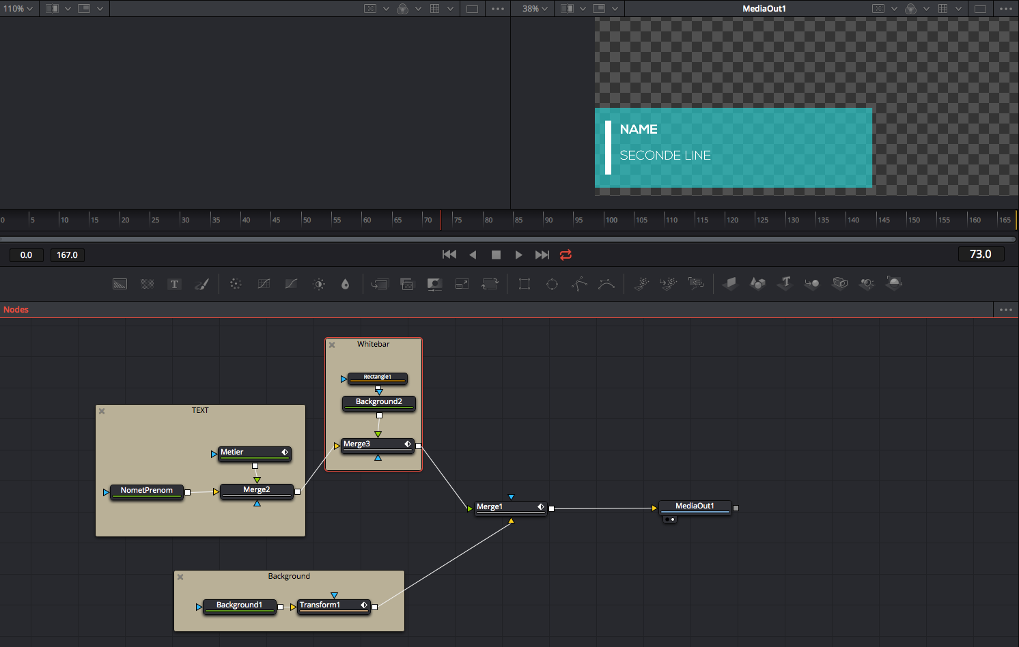Add a pRender particle node from the toolbar
Viewport: 1019px width, 647px height.
pos(696,284)
